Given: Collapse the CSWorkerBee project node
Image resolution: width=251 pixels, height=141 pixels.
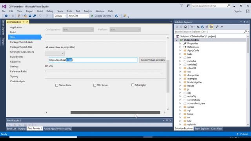Looking at the screenshot, I should [177, 40].
